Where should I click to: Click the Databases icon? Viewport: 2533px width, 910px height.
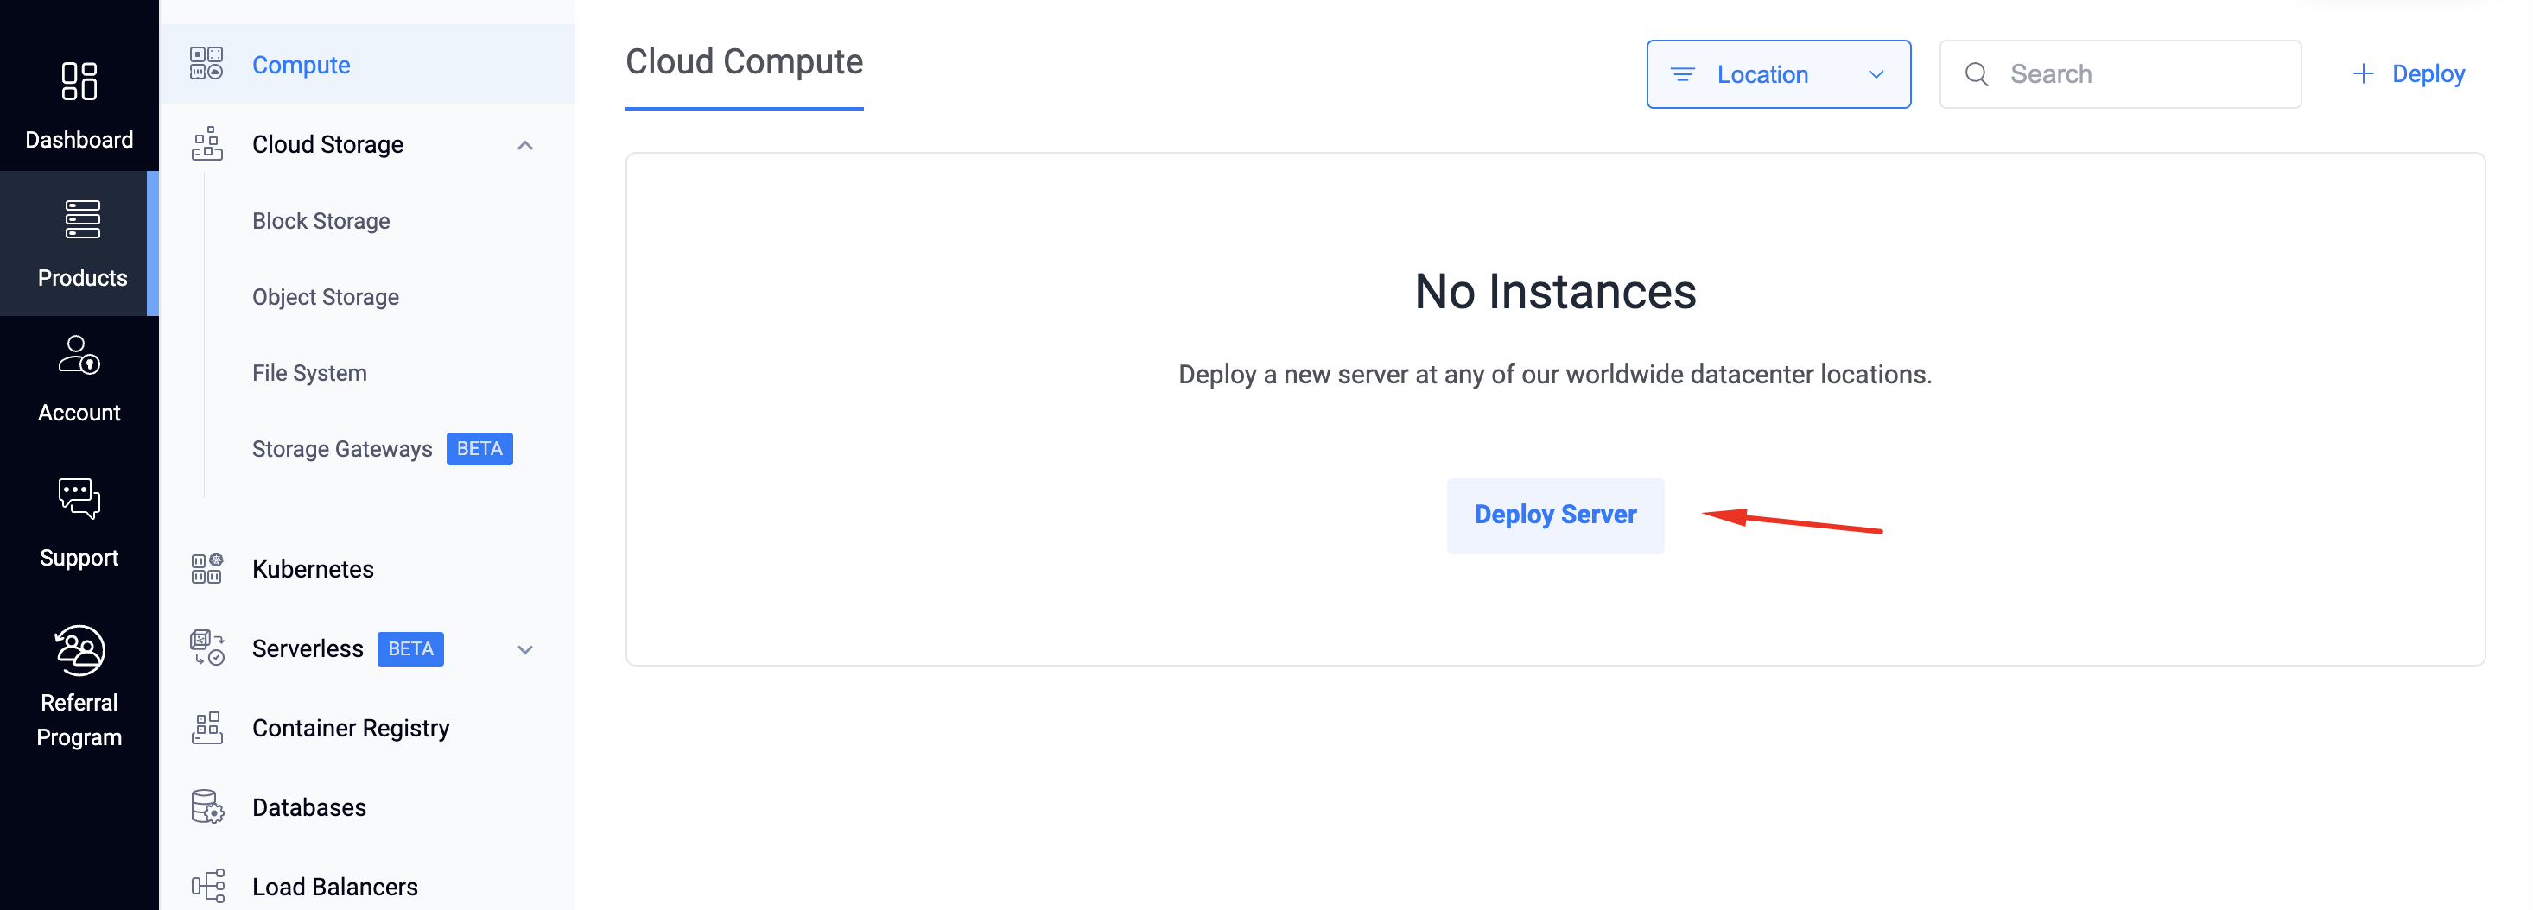[206, 806]
